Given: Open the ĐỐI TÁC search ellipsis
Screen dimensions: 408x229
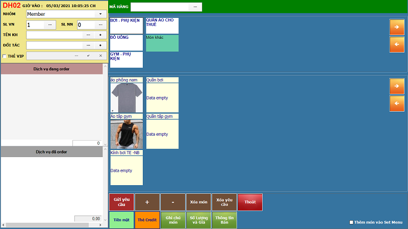Looking at the screenshot, I should click(x=88, y=45).
